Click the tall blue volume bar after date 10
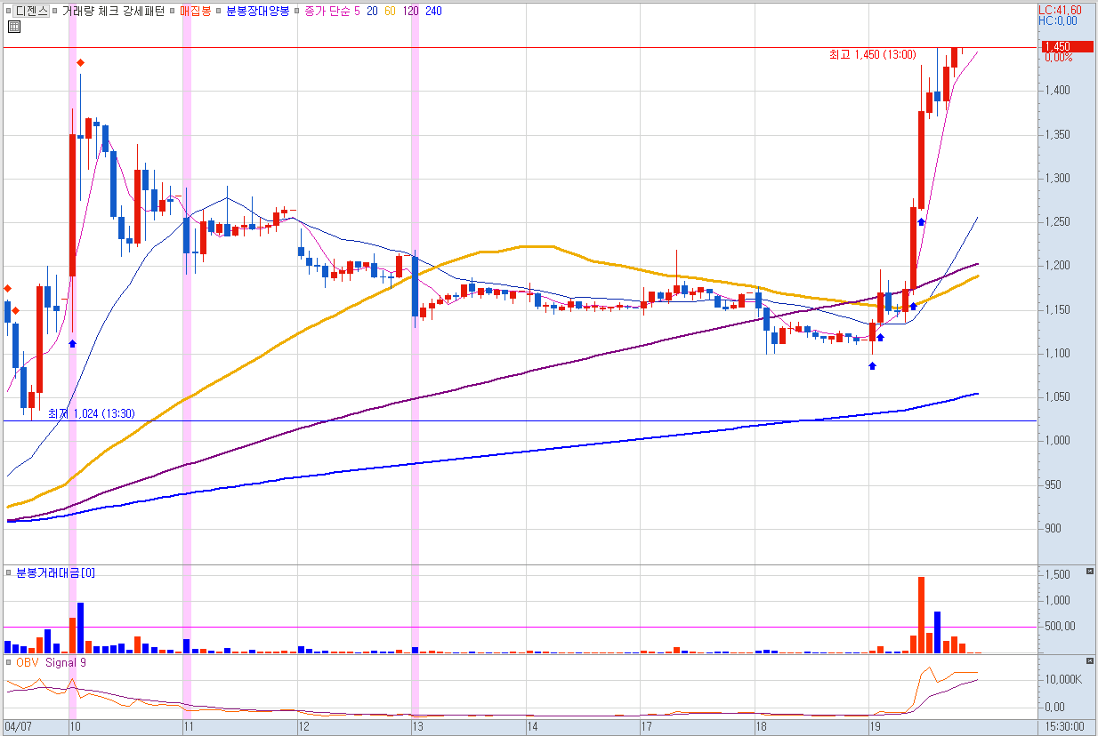The image size is (1098, 736). 81,628
